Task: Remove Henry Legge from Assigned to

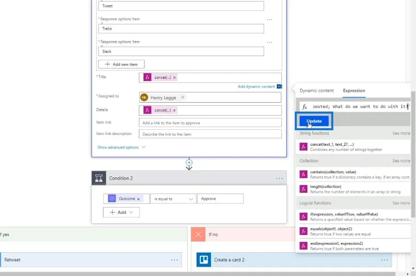Action: pyautogui.click(x=183, y=98)
